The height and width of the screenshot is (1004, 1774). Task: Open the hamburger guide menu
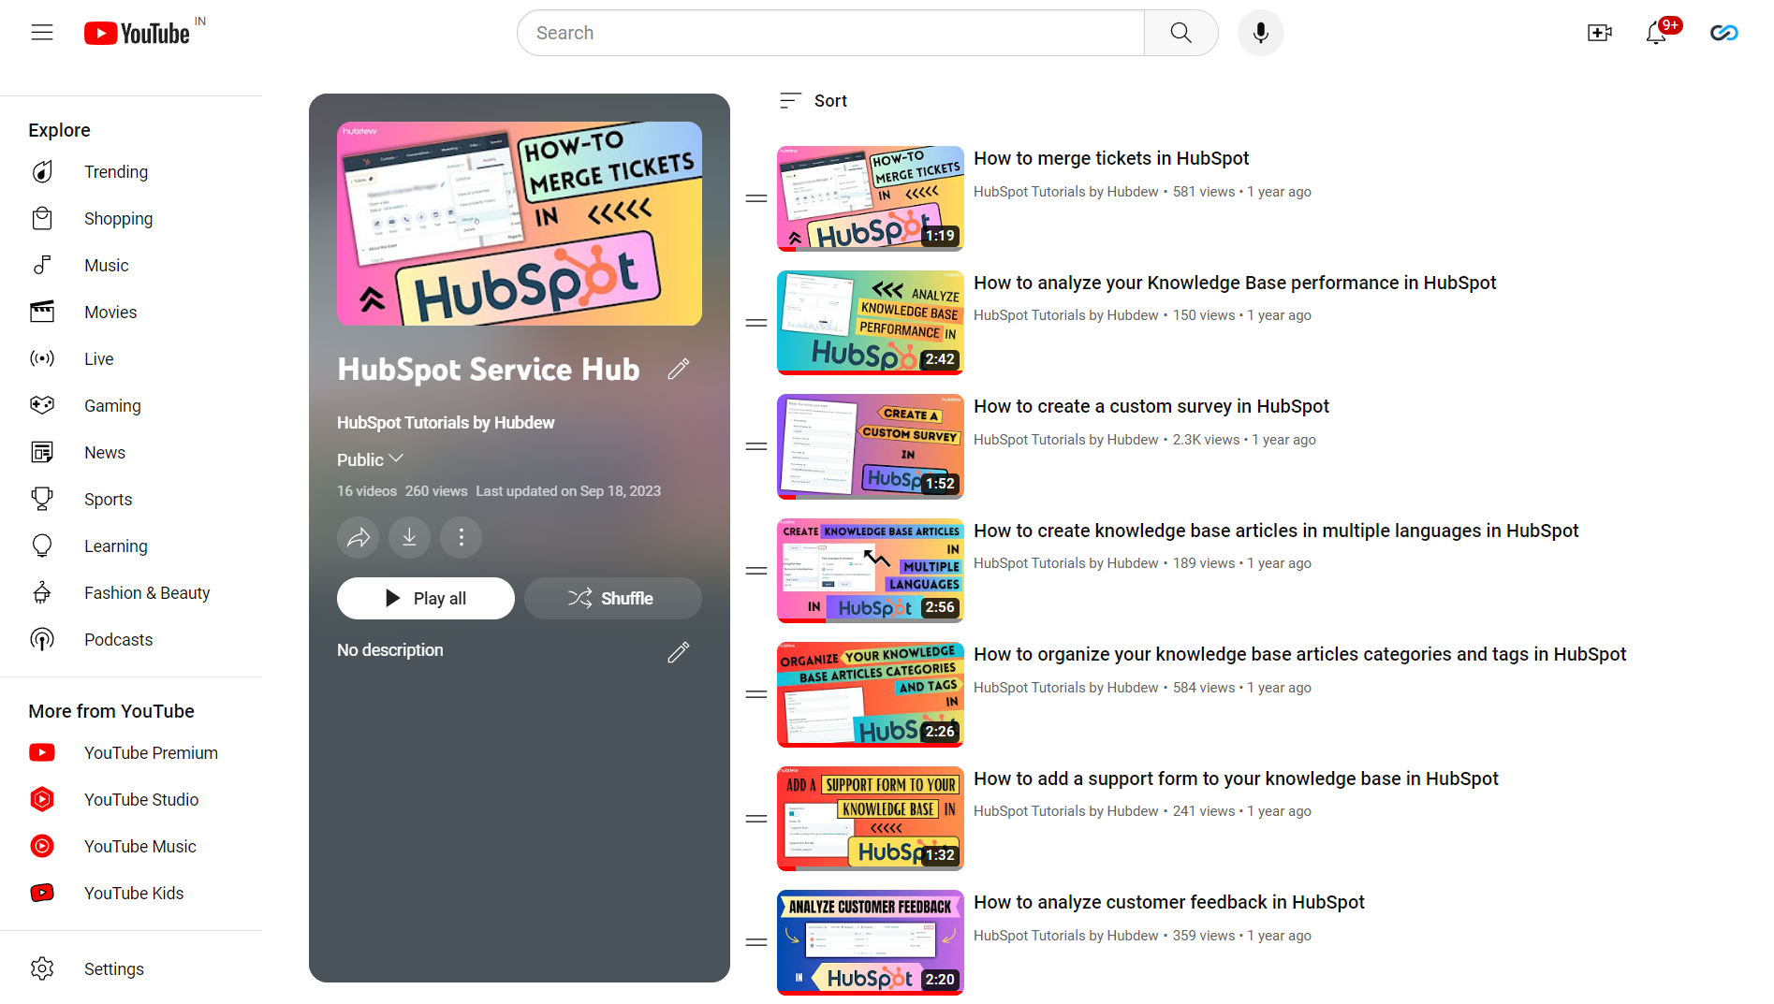42,33
